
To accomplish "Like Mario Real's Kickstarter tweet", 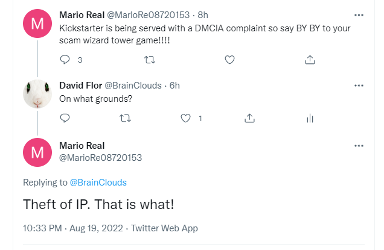I will (229, 60).
